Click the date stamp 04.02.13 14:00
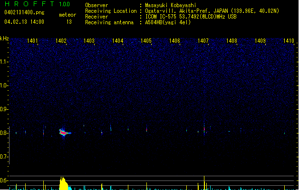Screen dimensions: 299x190 pos(24,22)
